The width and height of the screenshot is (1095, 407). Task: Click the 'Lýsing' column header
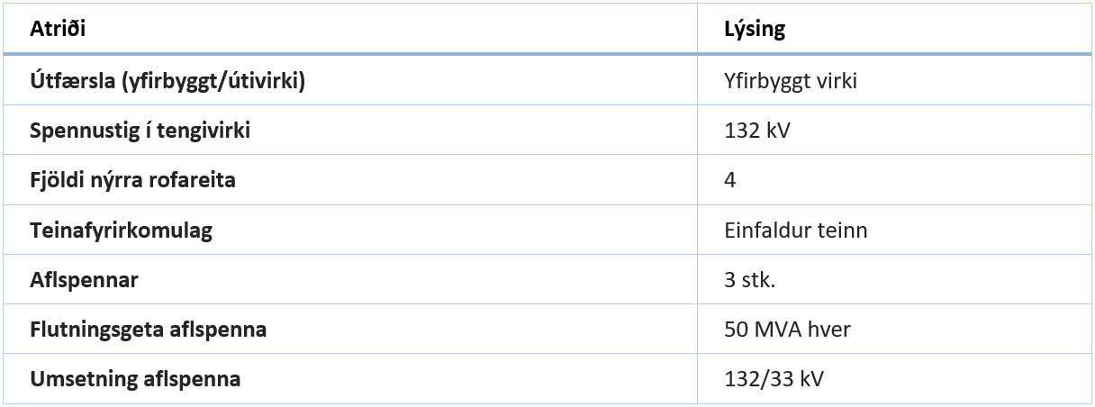pos(754,29)
